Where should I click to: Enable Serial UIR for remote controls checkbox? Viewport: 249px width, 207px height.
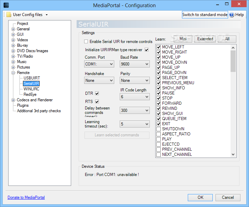click(x=86, y=42)
